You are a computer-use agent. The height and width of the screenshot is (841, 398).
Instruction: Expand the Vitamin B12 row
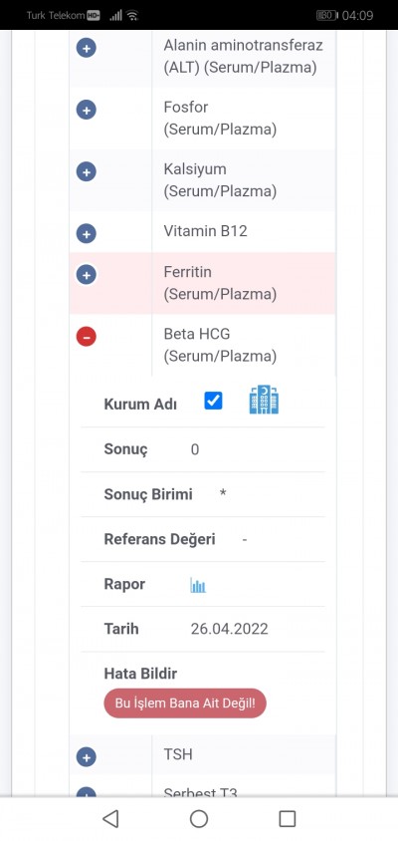[87, 234]
